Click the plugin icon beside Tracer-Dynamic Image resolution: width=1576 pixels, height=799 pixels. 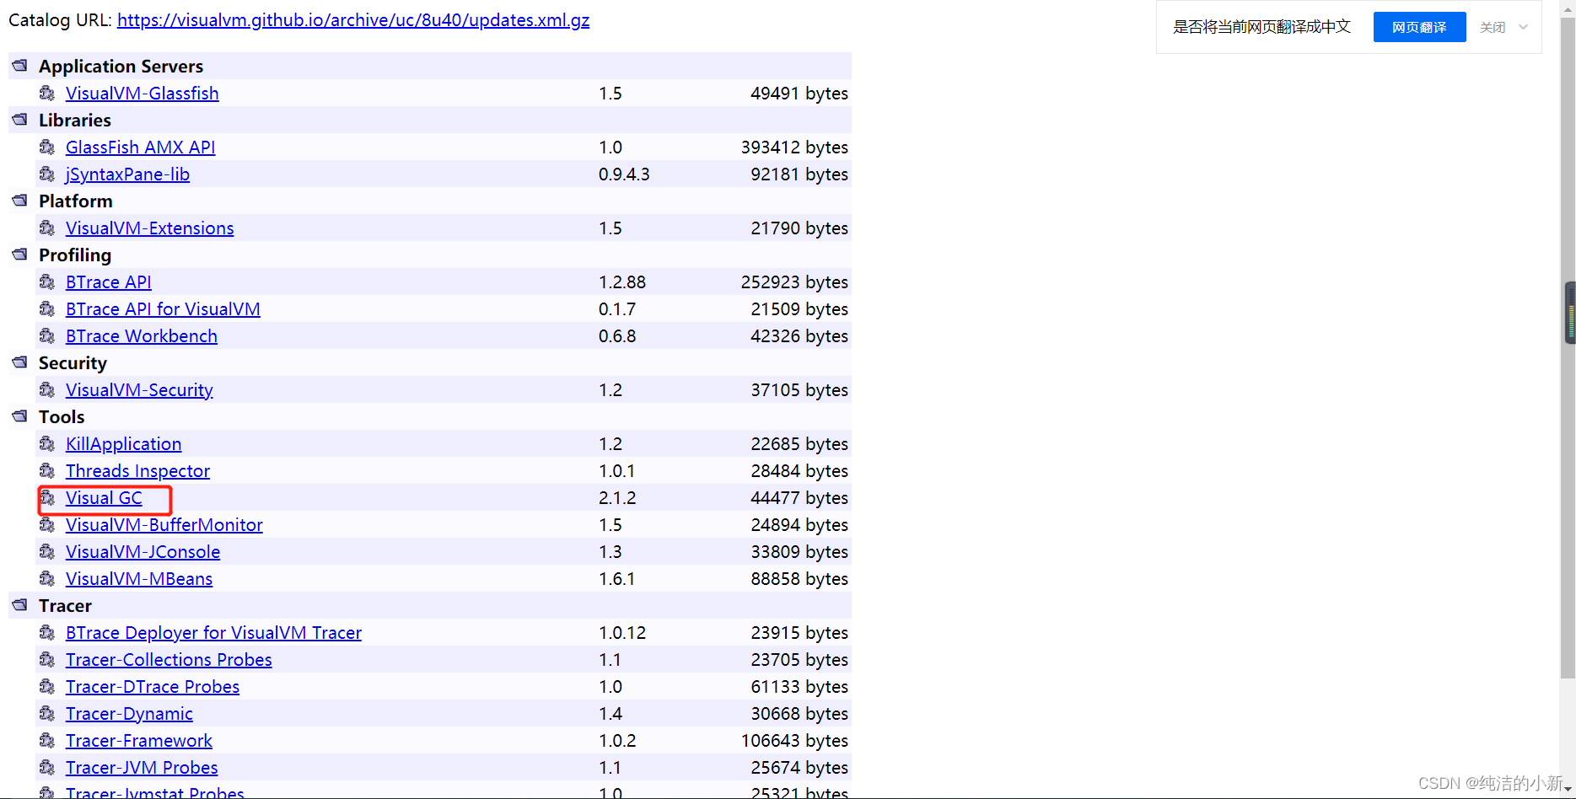point(47,713)
